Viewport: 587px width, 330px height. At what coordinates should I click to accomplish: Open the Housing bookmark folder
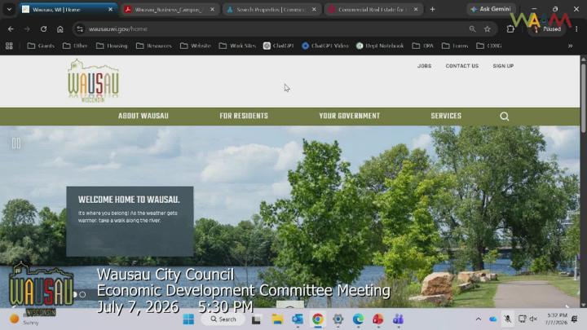pyautogui.click(x=112, y=46)
